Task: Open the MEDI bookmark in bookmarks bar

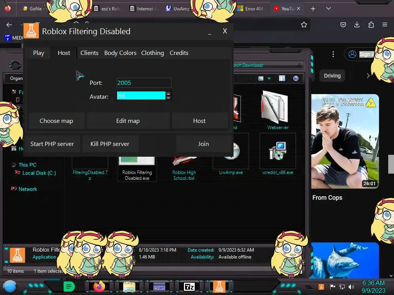Action: point(14,38)
